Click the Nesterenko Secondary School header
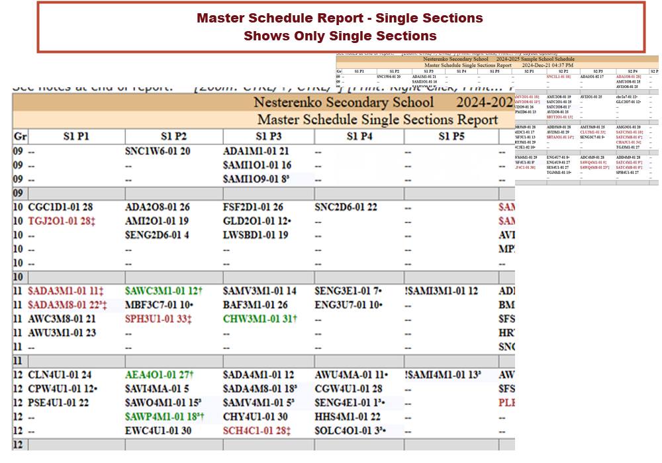662x463 pixels. click(344, 103)
